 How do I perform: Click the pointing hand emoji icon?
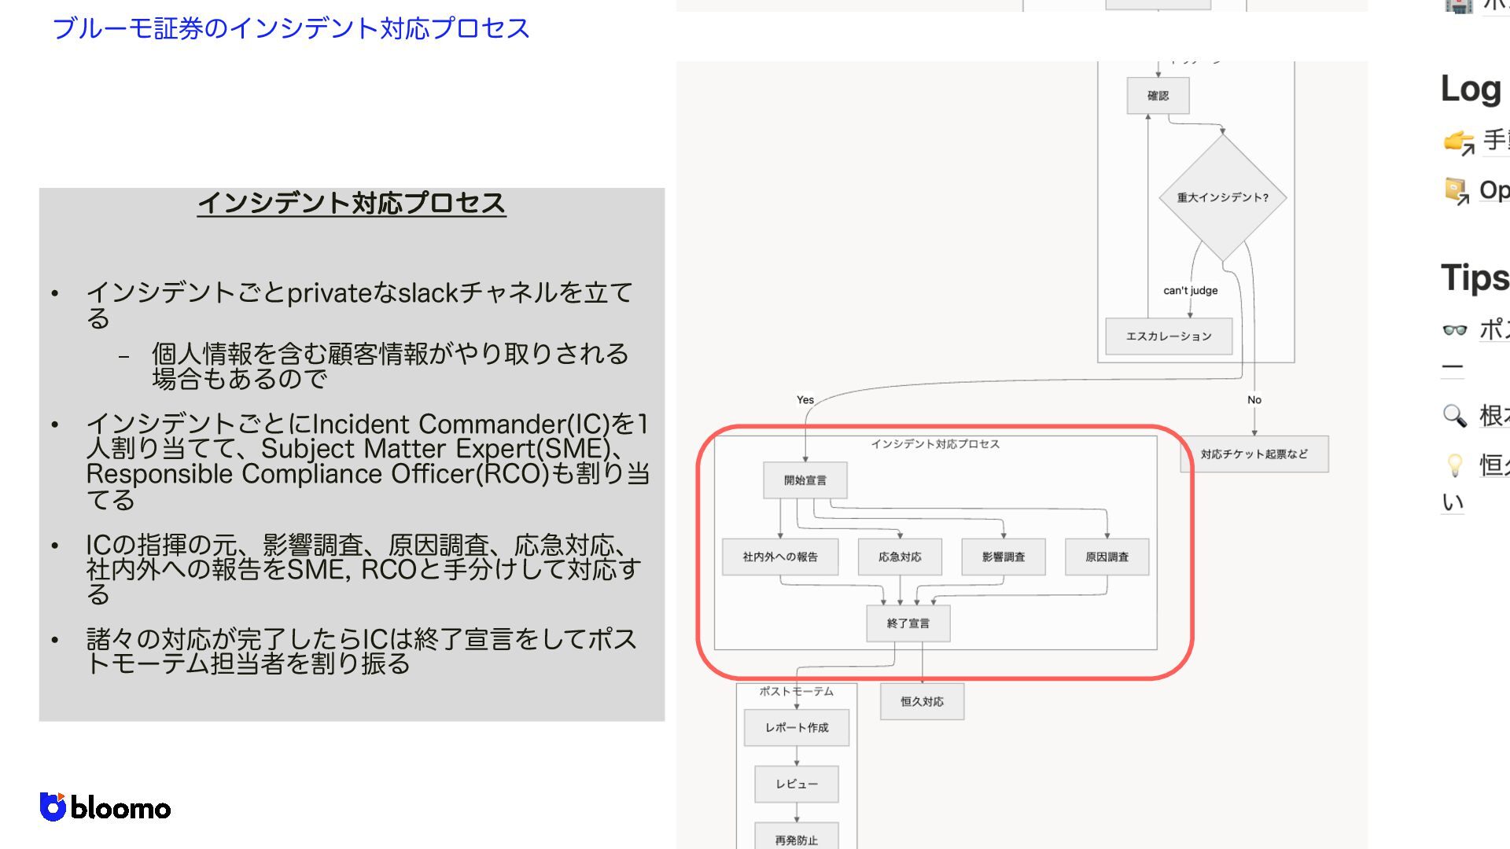point(1458,141)
